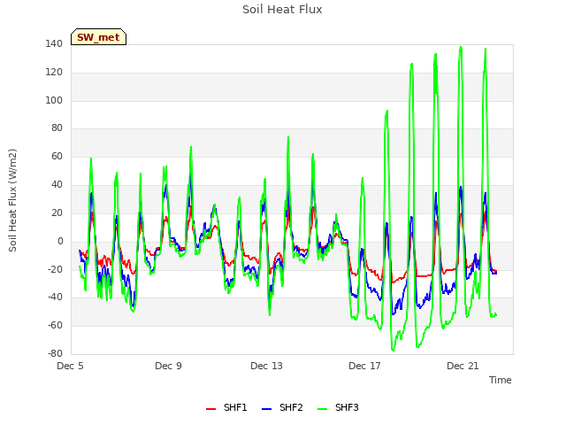566x425 pixels.
Task: Click the Dec 9 x-axis label
Action: [168, 366]
